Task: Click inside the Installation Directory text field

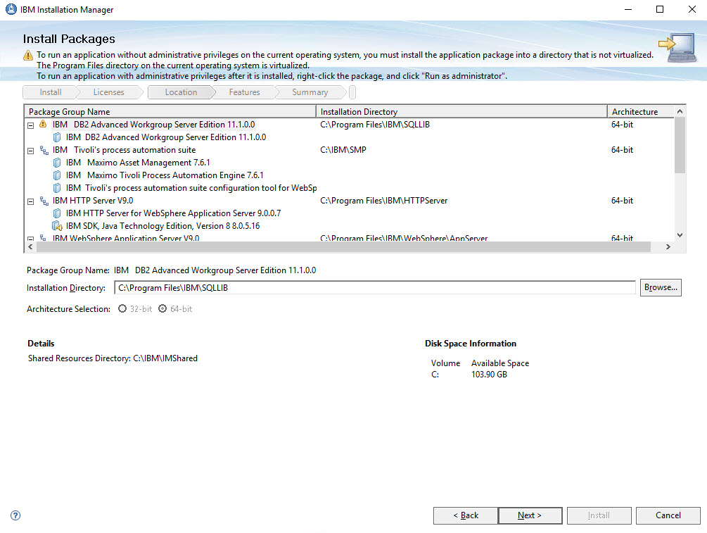Action: point(352,287)
